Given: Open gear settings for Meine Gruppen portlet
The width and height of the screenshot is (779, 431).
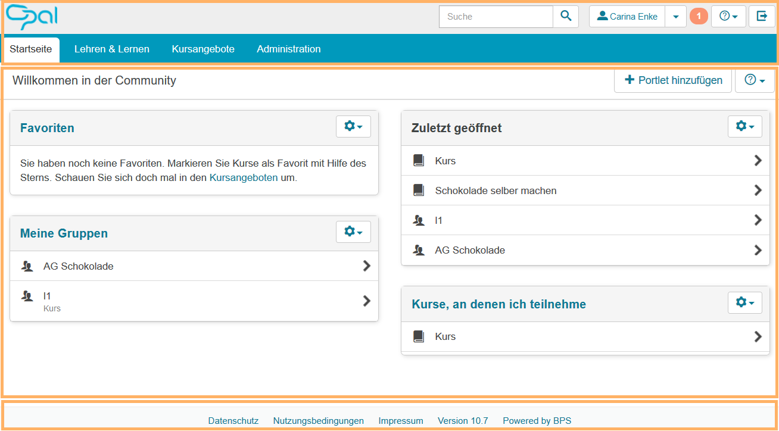Looking at the screenshot, I should pyautogui.click(x=353, y=232).
